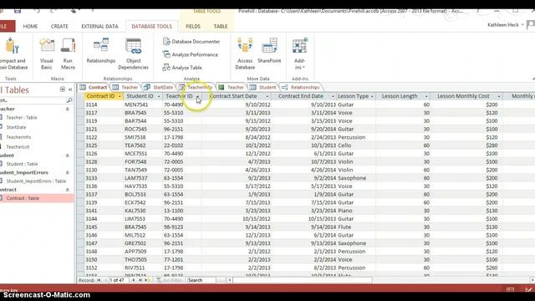The height and width of the screenshot is (301, 535).
Task: Move data to SharePoint
Action: click(269, 50)
